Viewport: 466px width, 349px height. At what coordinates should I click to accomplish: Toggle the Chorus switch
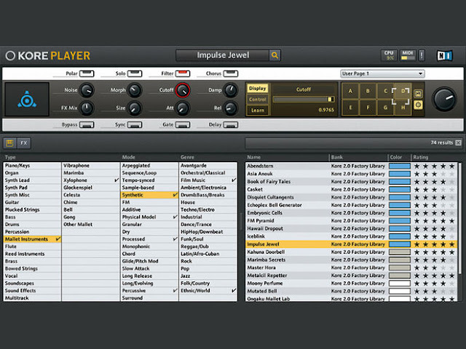(x=231, y=73)
